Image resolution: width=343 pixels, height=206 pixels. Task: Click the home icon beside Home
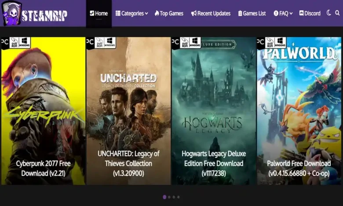[92, 13]
